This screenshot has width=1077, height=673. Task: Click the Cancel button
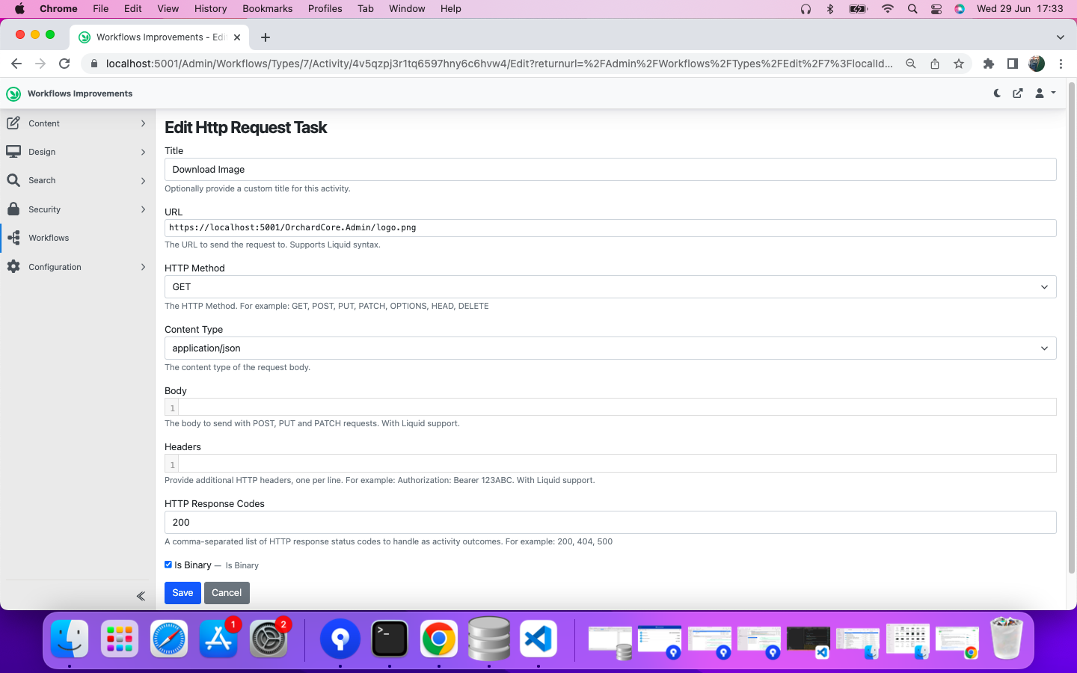click(x=227, y=593)
